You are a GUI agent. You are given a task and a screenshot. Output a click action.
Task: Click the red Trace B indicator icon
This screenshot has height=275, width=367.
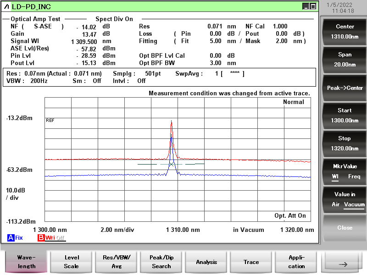click(41, 238)
